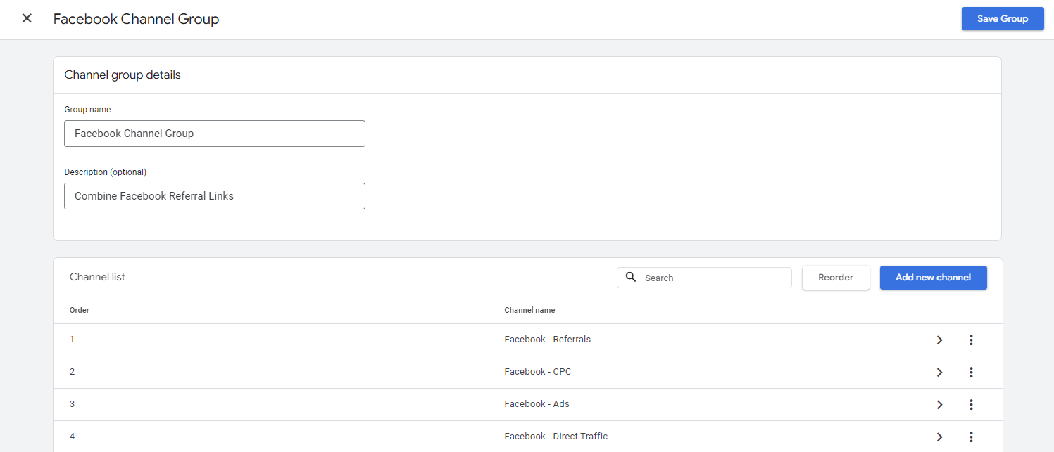Viewport: 1054px width, 452px height.
Task: Click the Reorder button
Action: tap(836, 277)
